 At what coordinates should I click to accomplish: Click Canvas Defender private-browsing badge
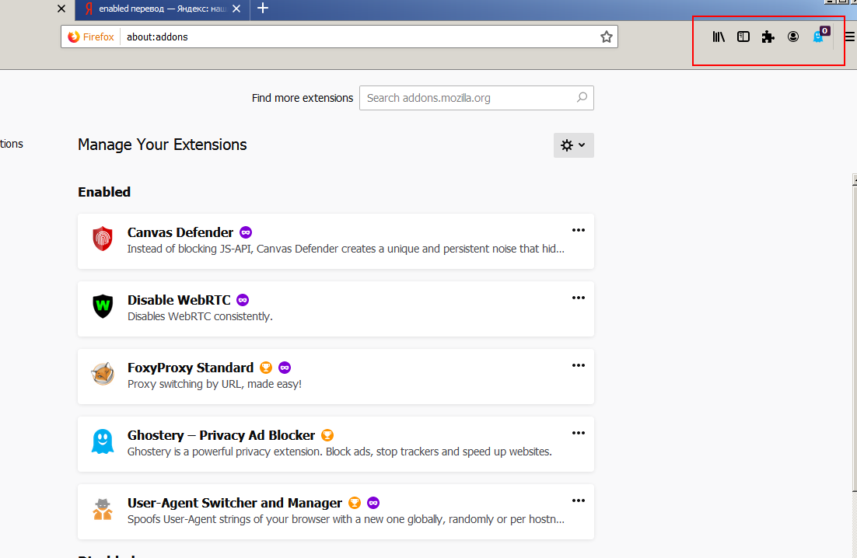tap(246, 232)
